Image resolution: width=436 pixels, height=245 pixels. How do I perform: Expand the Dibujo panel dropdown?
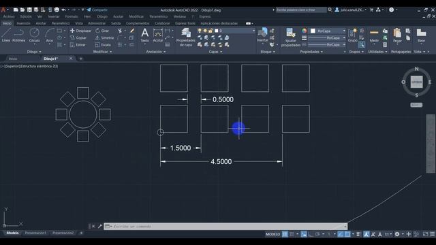click(x=34, y=52)
